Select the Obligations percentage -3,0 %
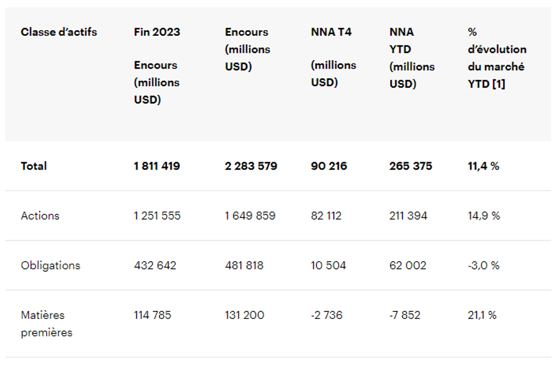 [484, 266]
